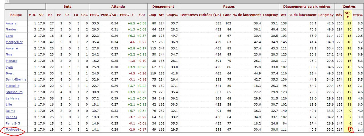
Task: Open the Monaco team link
Action: point(11,61)
